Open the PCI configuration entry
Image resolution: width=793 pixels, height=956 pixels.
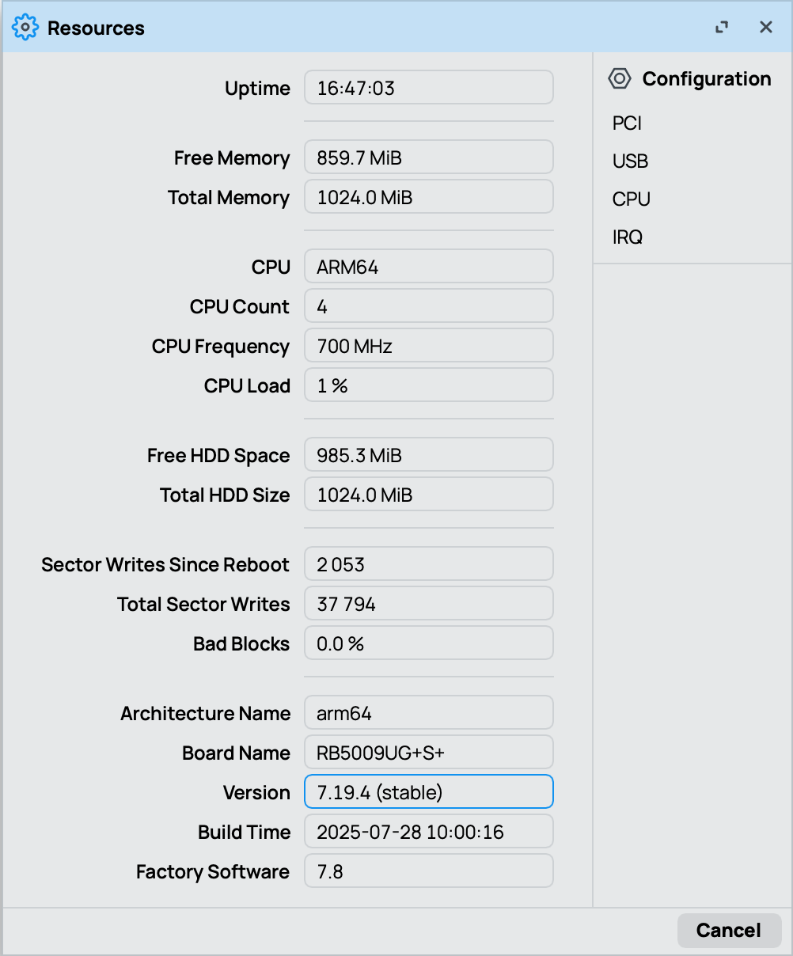pyautogui.click(x=627, y=123)
